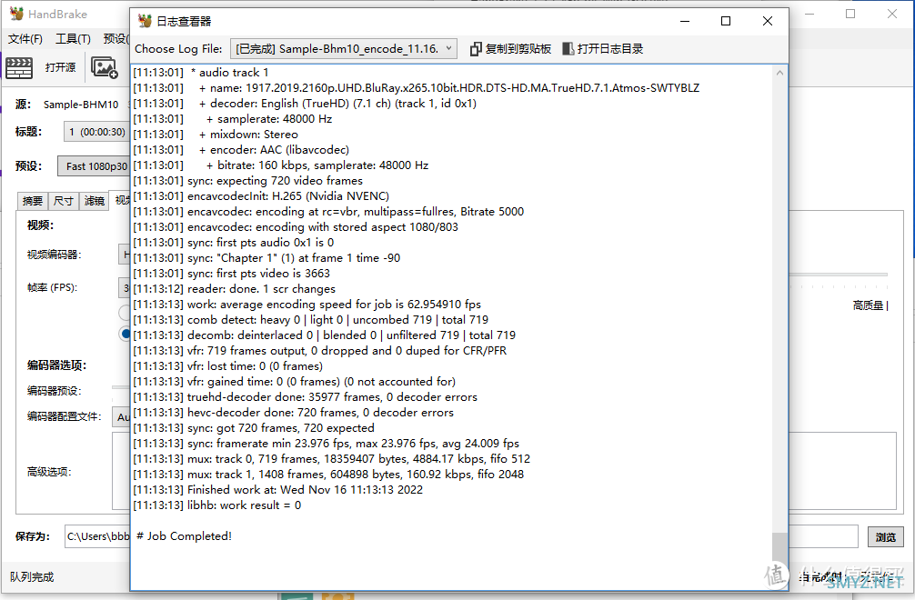The width and height of the screenshot is (915, 600).
Task: Click the 'average encoding speed' log line
Action: coord(307,305)
